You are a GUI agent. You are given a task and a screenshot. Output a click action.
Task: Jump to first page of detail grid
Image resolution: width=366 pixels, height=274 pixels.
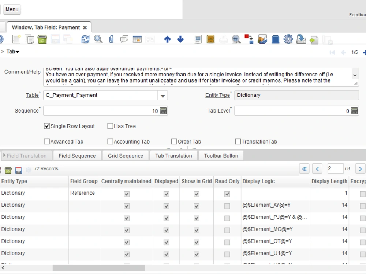[304, 169]
